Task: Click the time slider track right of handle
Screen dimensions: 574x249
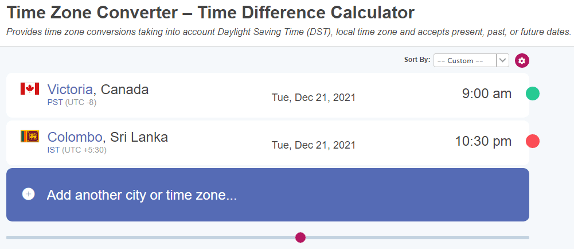Action: (417, 238)
